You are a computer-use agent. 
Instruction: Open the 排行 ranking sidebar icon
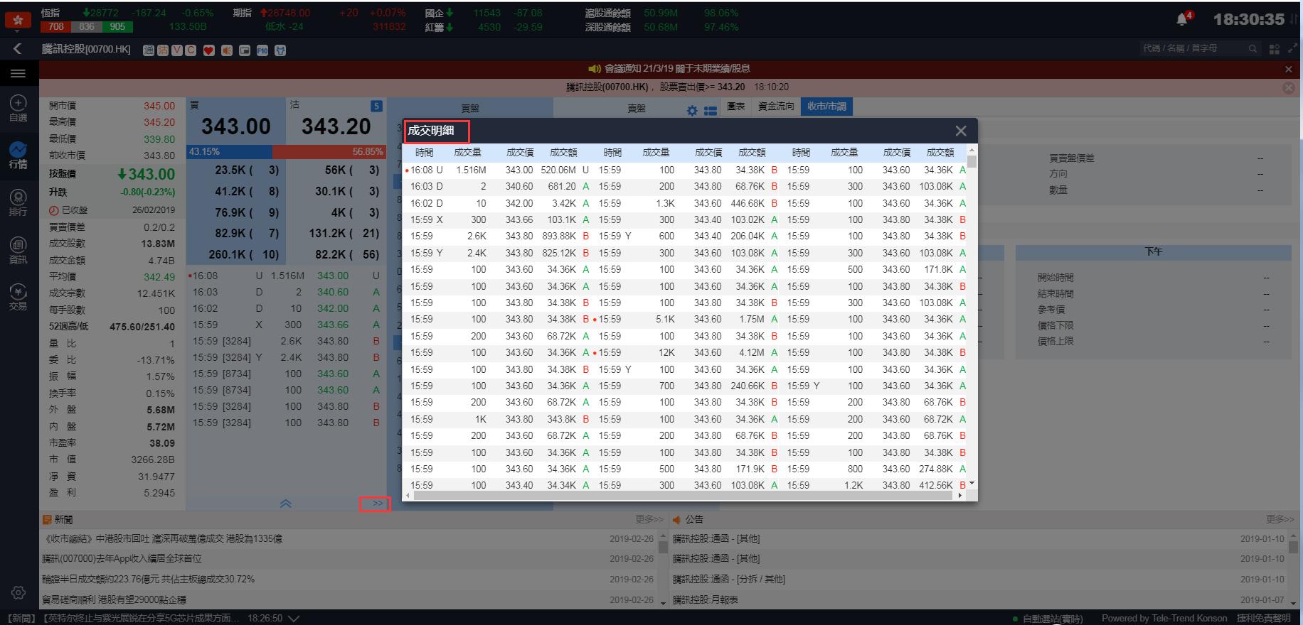18,202
